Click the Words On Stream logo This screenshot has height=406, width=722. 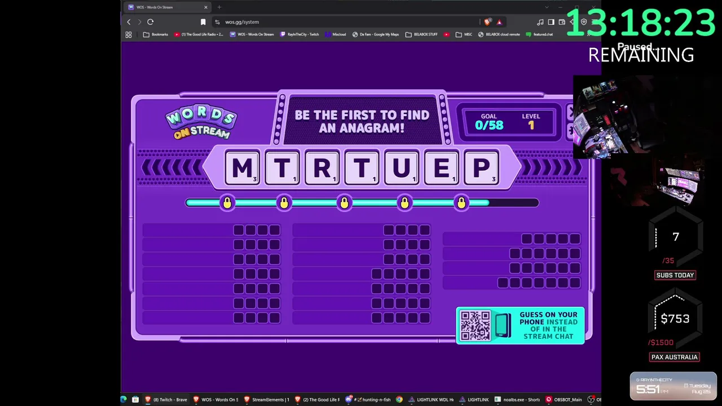click(x=201, y=122)
